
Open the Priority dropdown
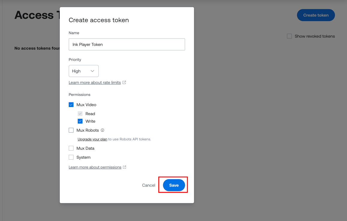coord(84,71)
